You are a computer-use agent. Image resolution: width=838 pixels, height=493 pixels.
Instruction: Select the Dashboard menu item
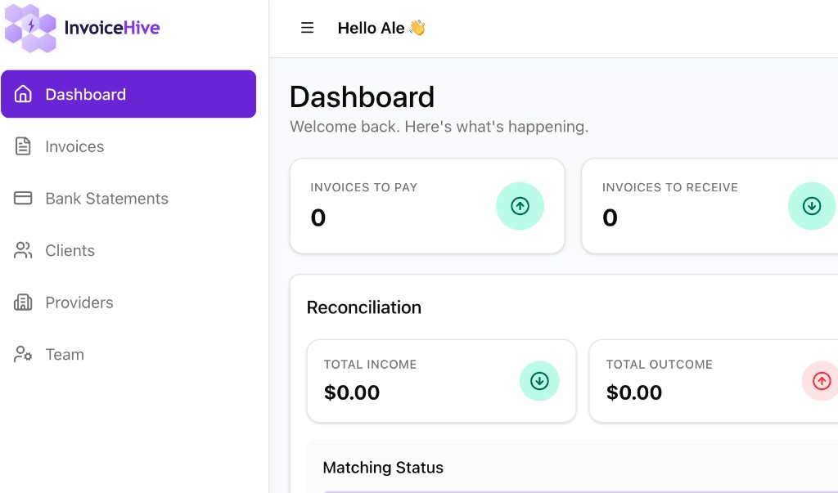[85, 94]
